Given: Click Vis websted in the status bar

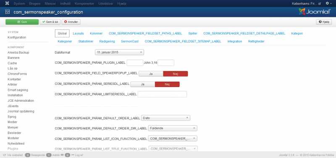Looking at the screenshot, I should [x=13, y=155].
